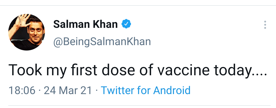Click the trailing dots ending the tweet
Screen dimensions: 276x108
(258, 73)
